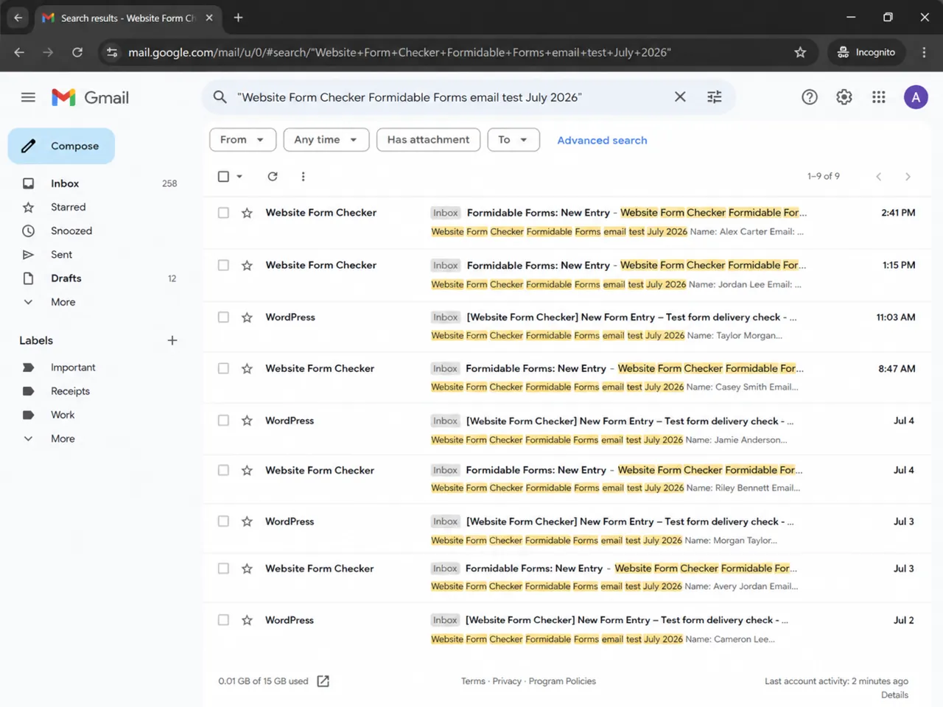This screenshot has width=943, height=707.
Task: Select the Jul 4 WordPress email checkbox
Action: pos(223,421)
